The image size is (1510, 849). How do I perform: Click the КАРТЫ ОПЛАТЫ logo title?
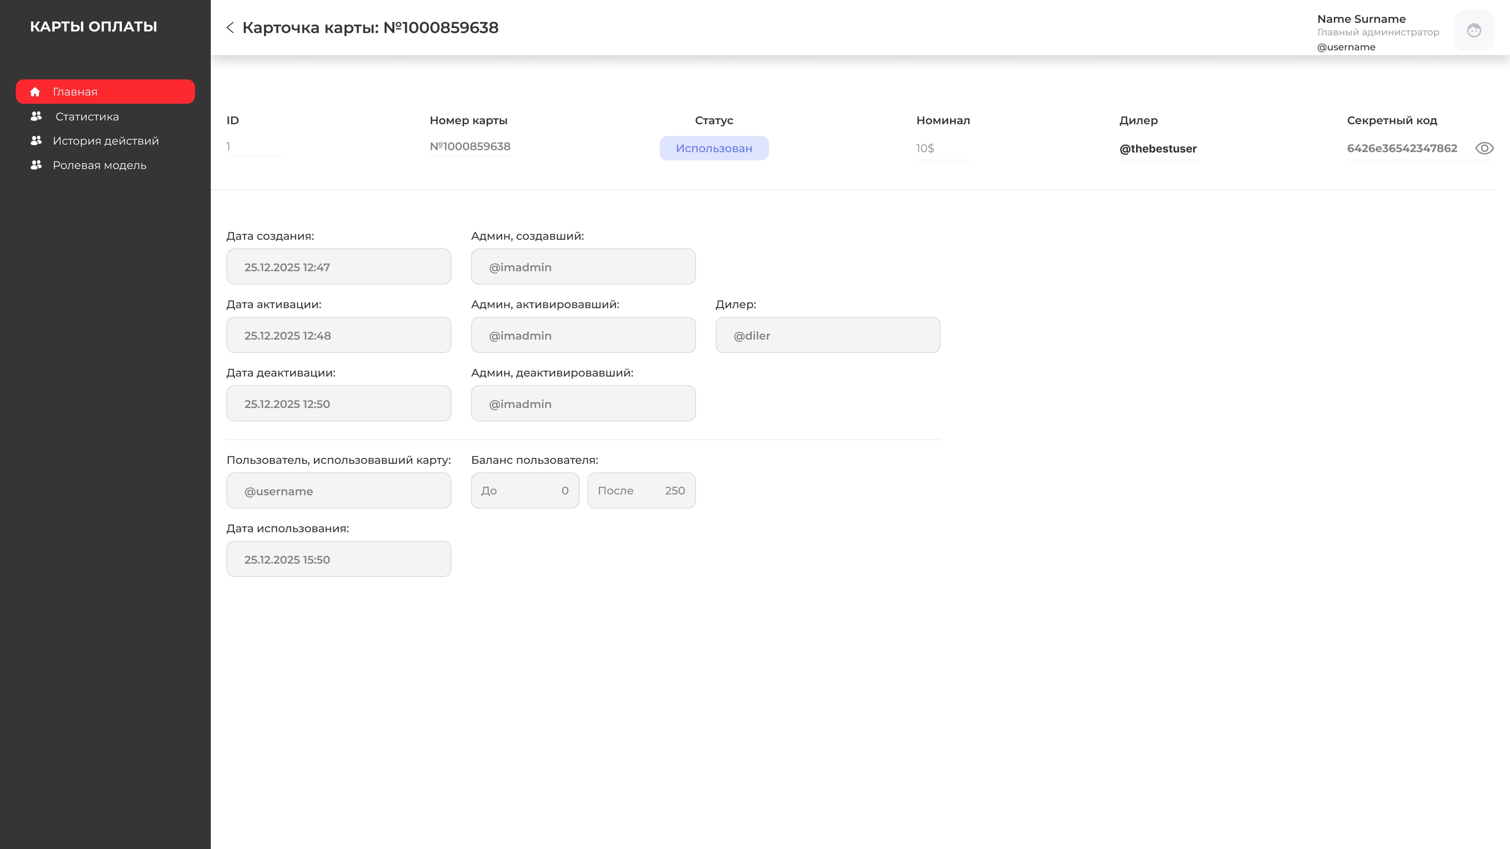pos(94,26)
